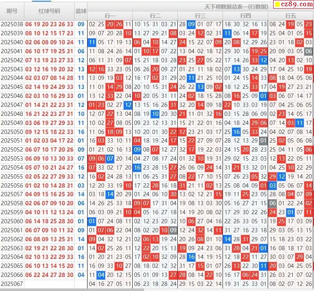This screenshot has width=314, height=291.
Task: Select issue number 2025052
Action: point(12,150)
